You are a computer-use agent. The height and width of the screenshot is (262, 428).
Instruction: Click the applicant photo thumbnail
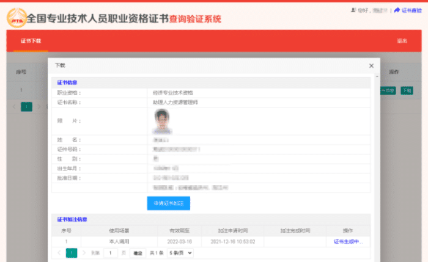click(x=162, y=122)
